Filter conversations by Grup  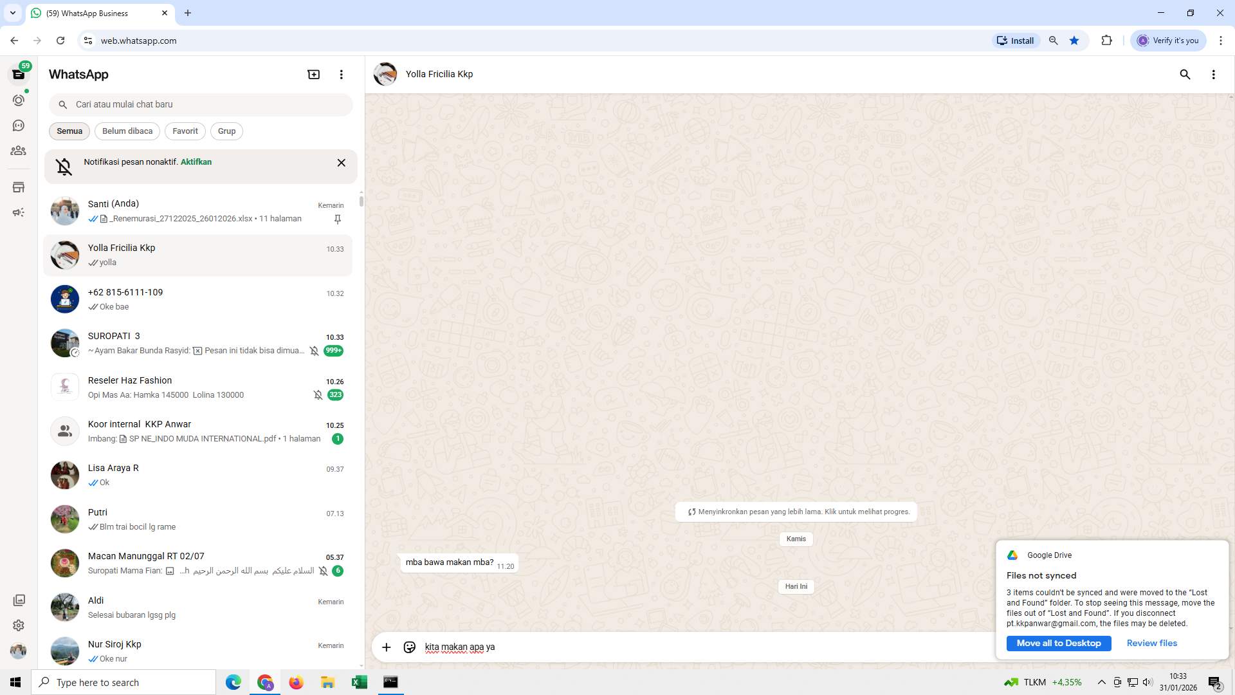pyautogui.click(x=226, y=131)
